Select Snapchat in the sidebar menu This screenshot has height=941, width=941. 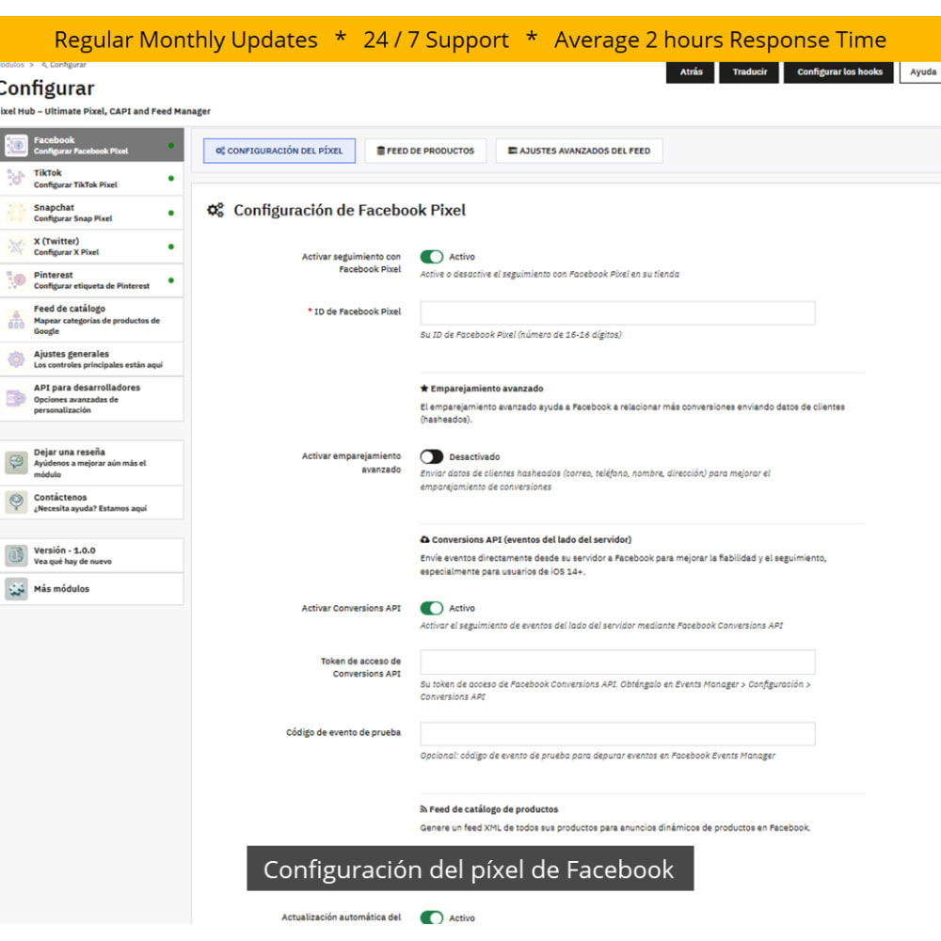92,213
